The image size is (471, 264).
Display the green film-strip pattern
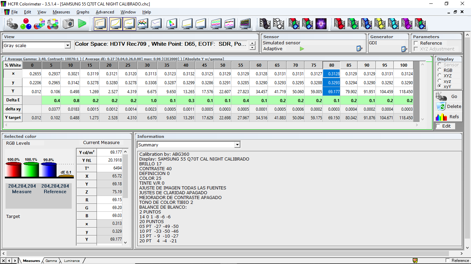click(x=353, y=24)
